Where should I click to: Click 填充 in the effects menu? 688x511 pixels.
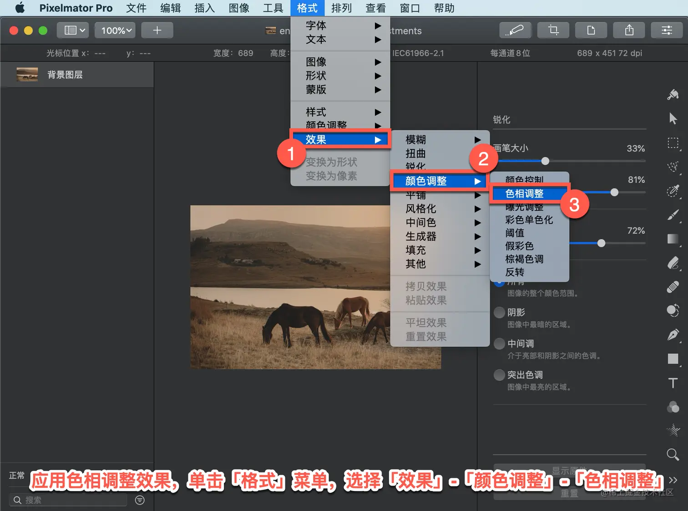(x=440, y=250)
